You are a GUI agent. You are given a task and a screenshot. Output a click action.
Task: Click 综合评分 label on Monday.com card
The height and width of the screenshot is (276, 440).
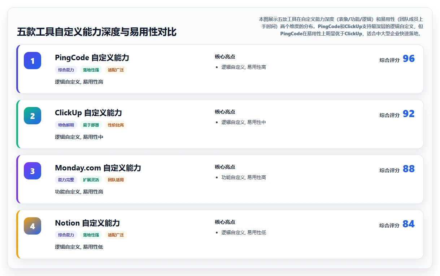coord(389,170)
